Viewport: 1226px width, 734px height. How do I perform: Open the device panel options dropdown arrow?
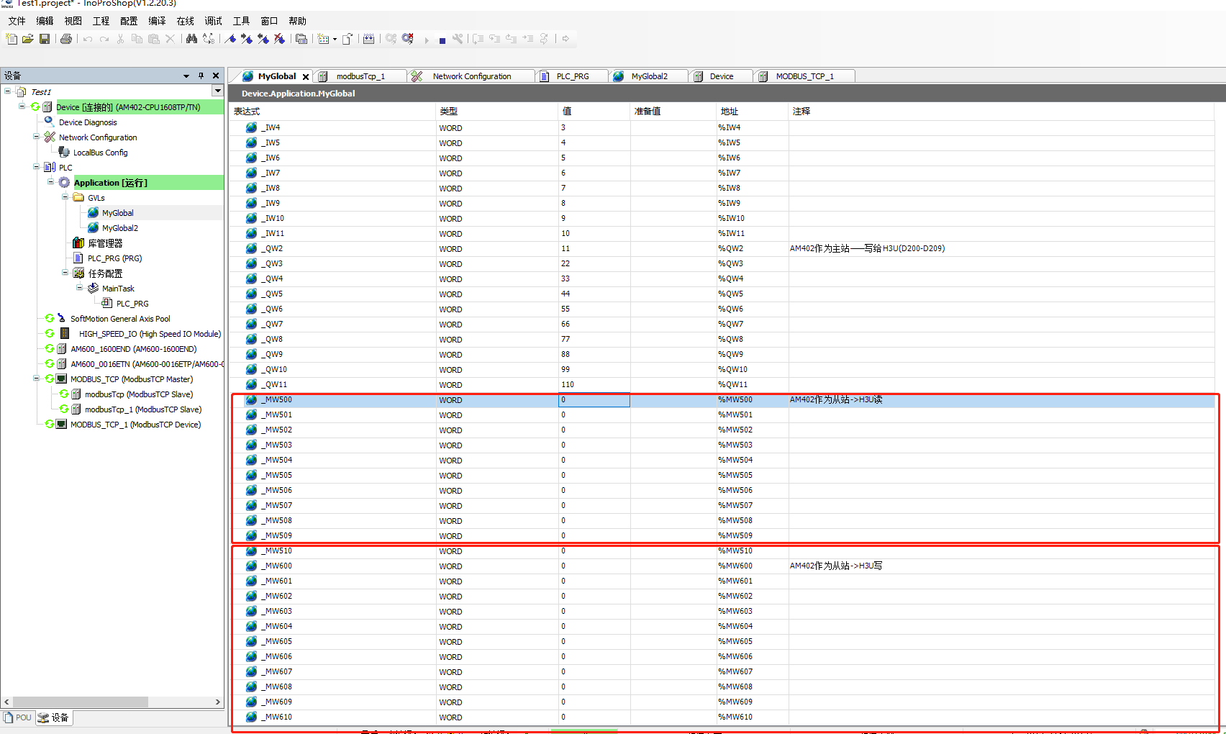pos(186,76)
